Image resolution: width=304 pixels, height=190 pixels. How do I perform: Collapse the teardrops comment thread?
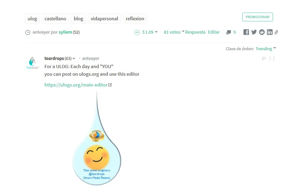(x=272, y=59)
